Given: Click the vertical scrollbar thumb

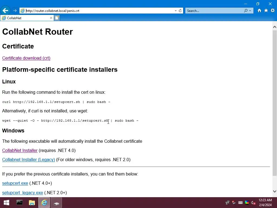Looking at the screenshot, I should pos(275,103).
